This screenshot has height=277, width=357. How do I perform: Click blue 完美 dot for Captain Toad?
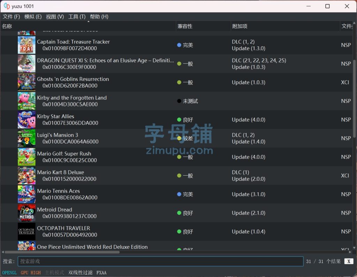179,45
